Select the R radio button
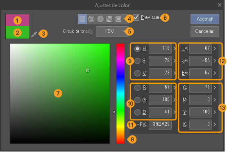 point(137,88)
